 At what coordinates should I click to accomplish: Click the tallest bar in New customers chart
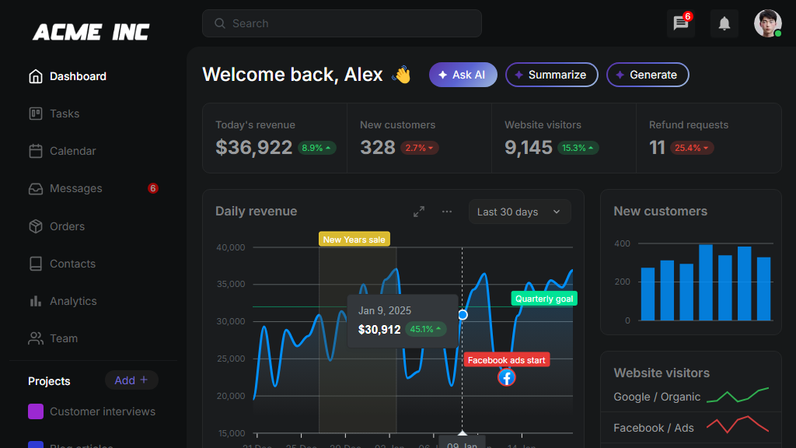click(706, 282)
